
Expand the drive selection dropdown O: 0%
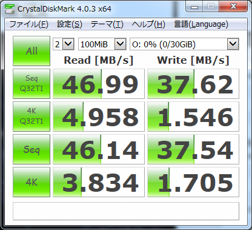coord(233,44)
